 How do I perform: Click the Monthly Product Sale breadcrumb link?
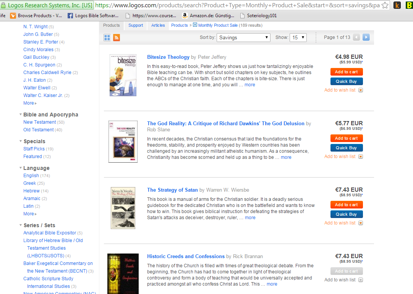218,25
